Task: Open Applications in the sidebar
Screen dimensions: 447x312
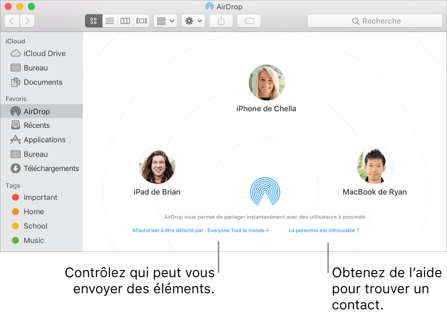Action: pos(41,139)
